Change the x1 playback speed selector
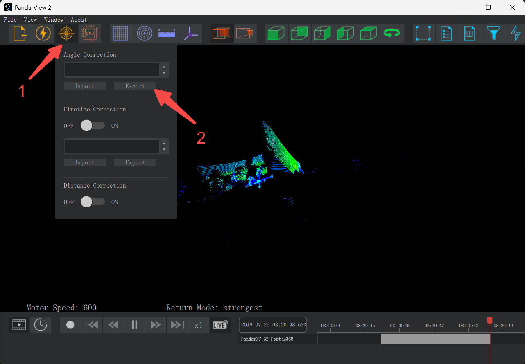Screen dimensions: 525x364 click(x=199, y=325)
